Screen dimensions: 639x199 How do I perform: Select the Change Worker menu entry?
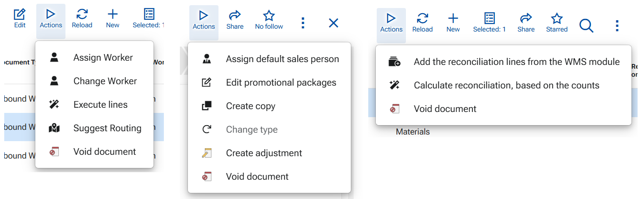[x=105, y=81]
